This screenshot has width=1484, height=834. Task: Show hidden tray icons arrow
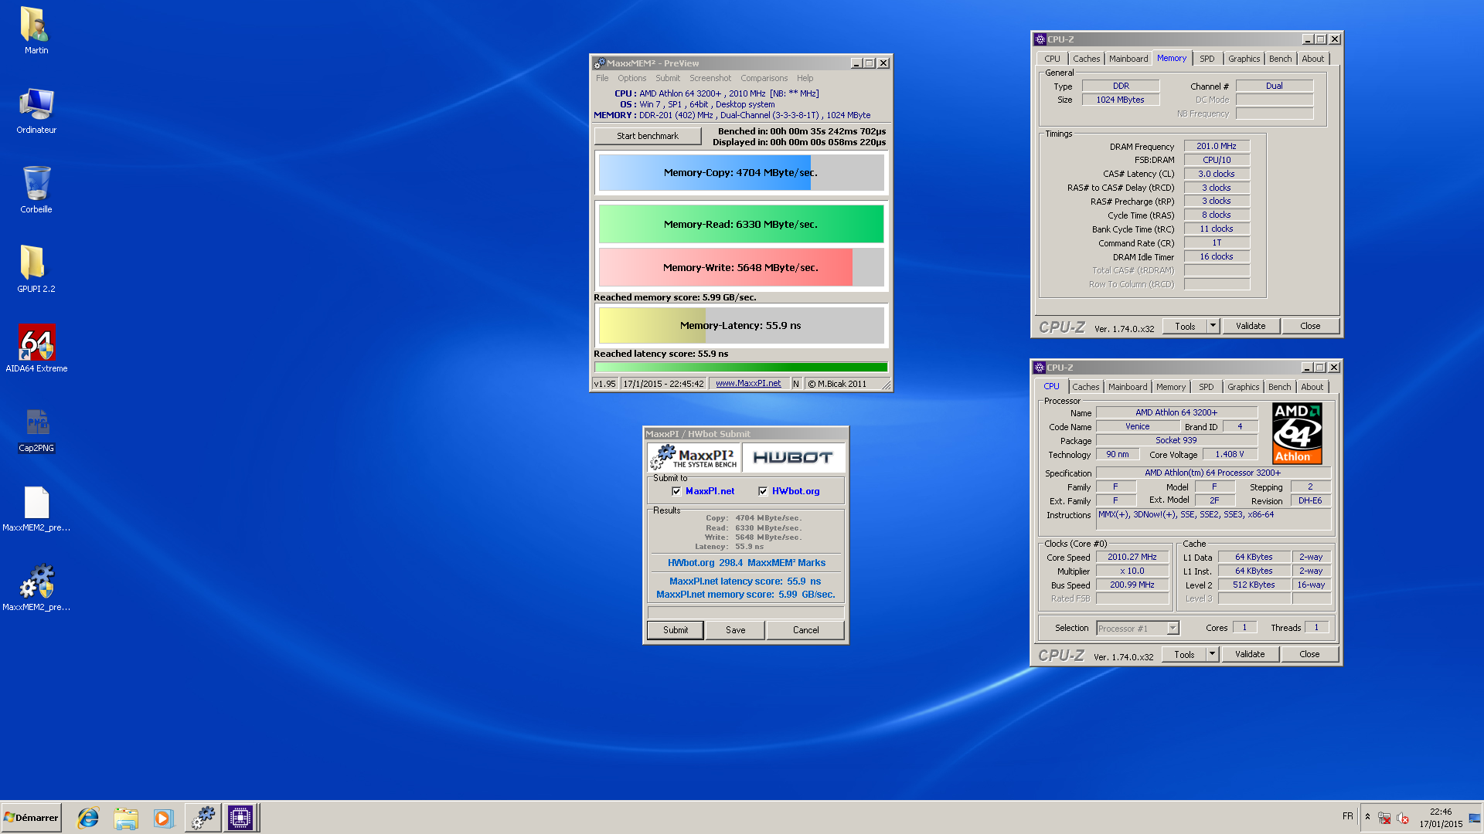1367,817
